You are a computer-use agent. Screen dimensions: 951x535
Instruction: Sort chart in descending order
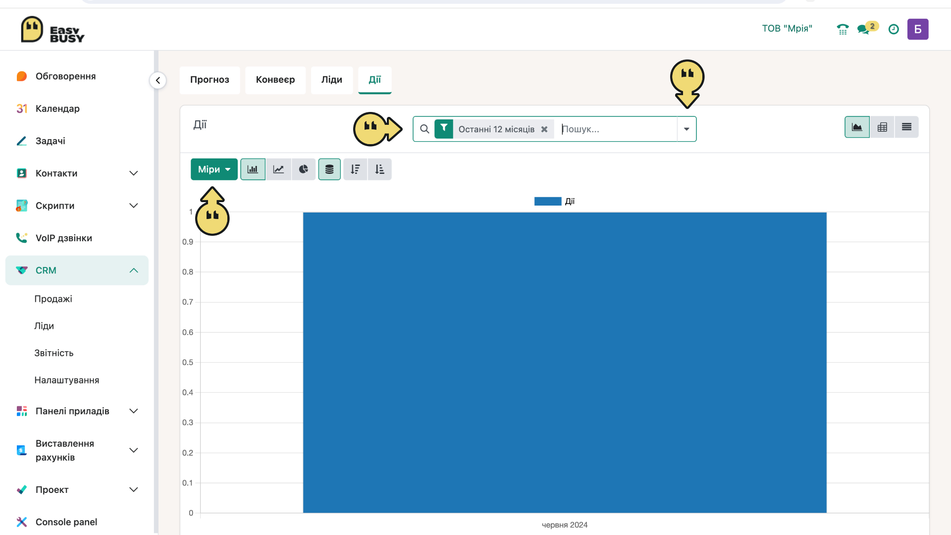(x=355, y=169)
